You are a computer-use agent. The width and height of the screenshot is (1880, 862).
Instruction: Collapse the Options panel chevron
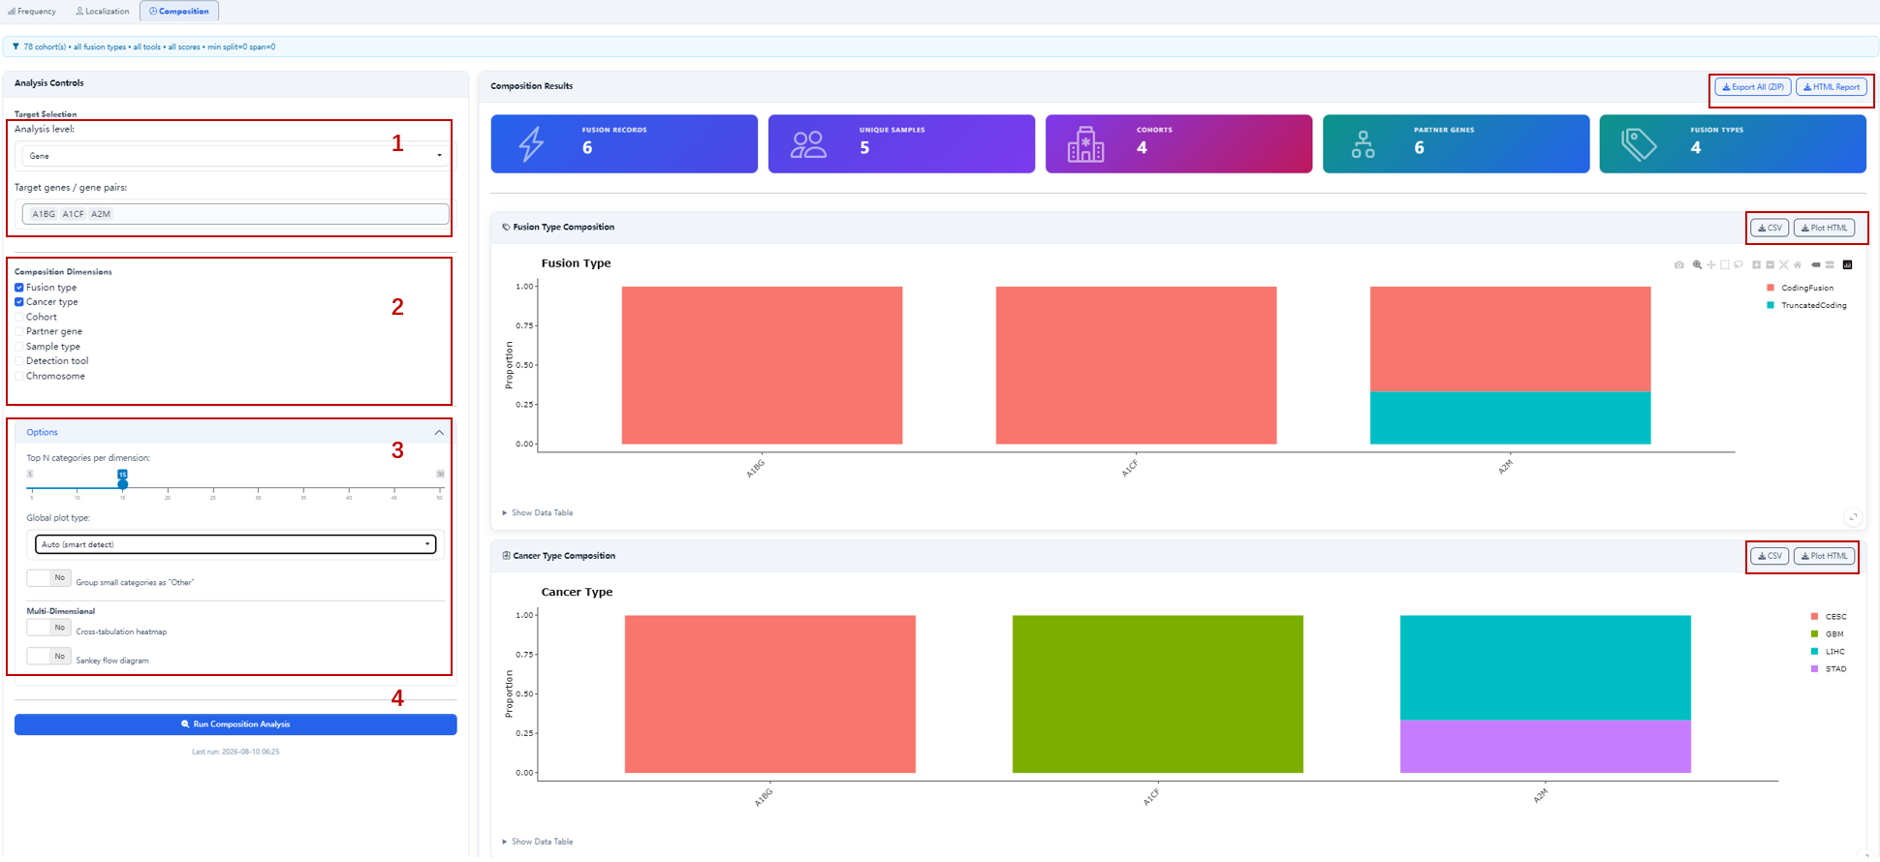click(439, 433)
